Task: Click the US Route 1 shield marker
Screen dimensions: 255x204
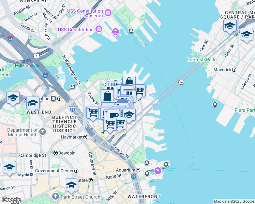Action: tap(36, 56)
